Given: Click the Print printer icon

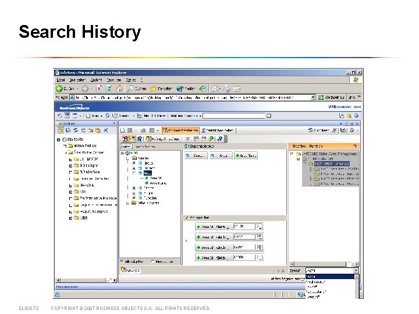Looking at the screenshot, I should click(x=227, y=88).
